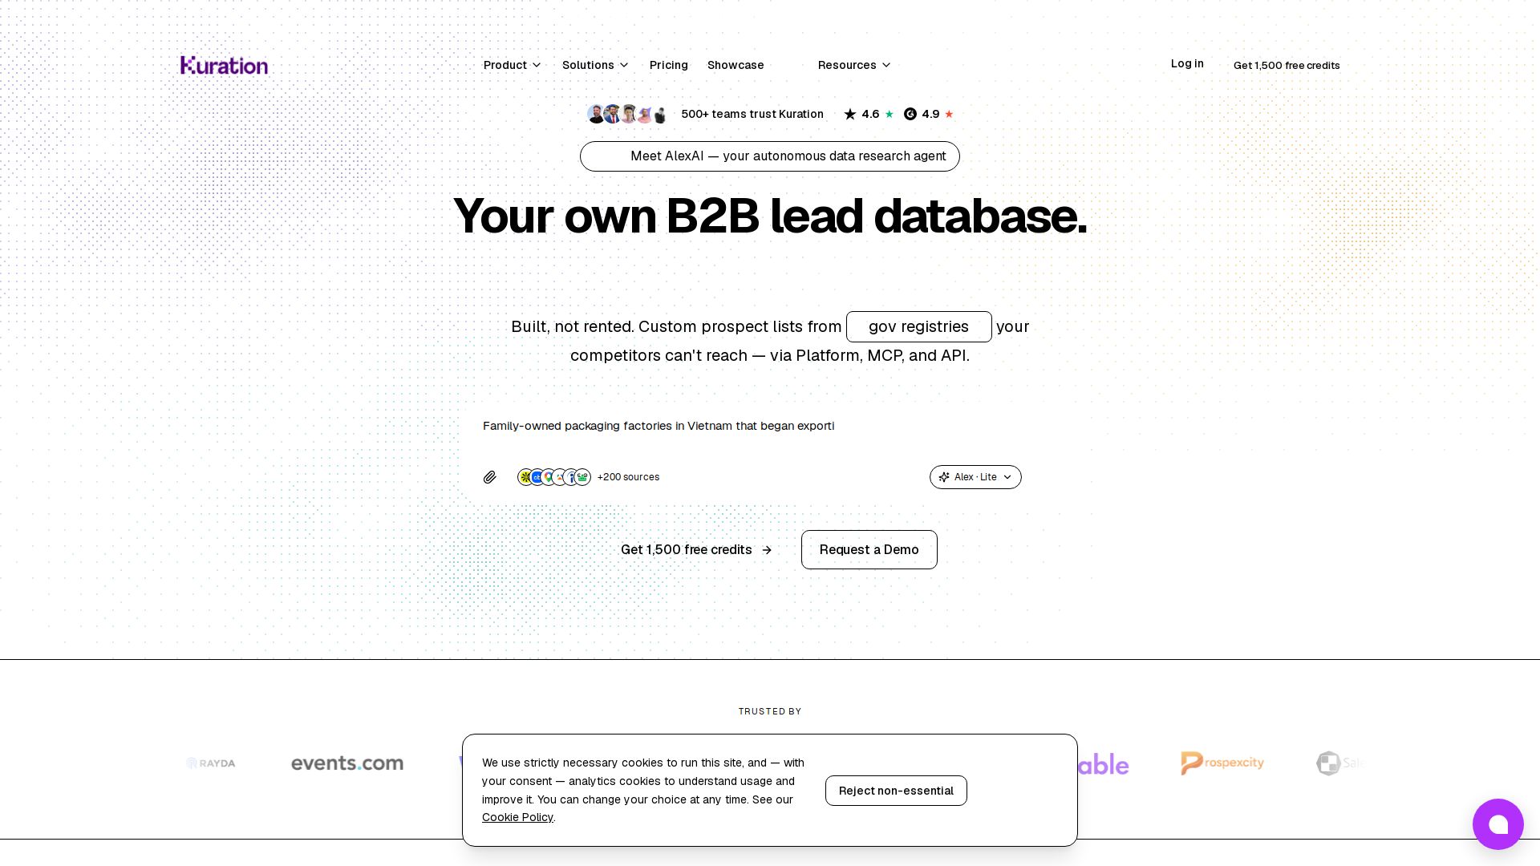Click the arrow after Get 1,500 free credits
Viewport: 1540px width, 866px height.
767,550
